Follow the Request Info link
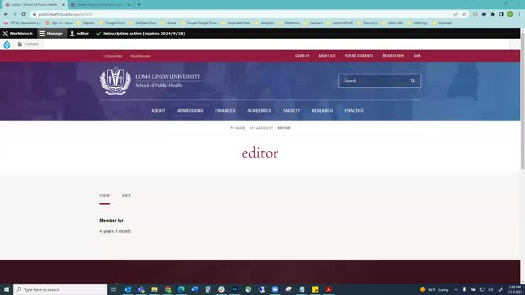Viewport: 525px width, 295px height. tap(393, 55)
